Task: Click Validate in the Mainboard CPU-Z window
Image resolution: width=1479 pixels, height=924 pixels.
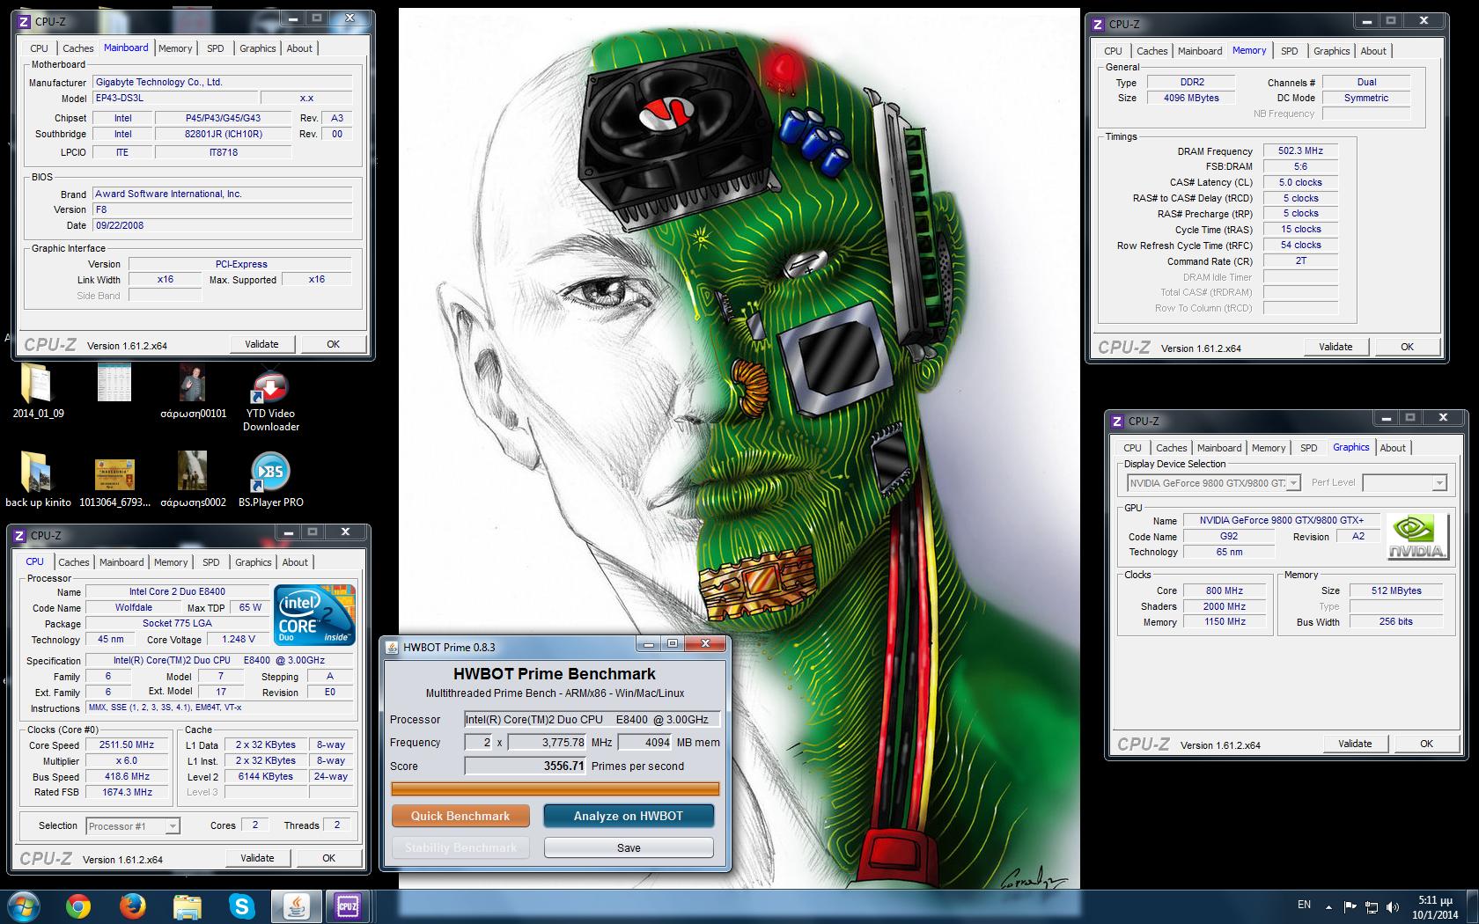Action: pos(261,344)
